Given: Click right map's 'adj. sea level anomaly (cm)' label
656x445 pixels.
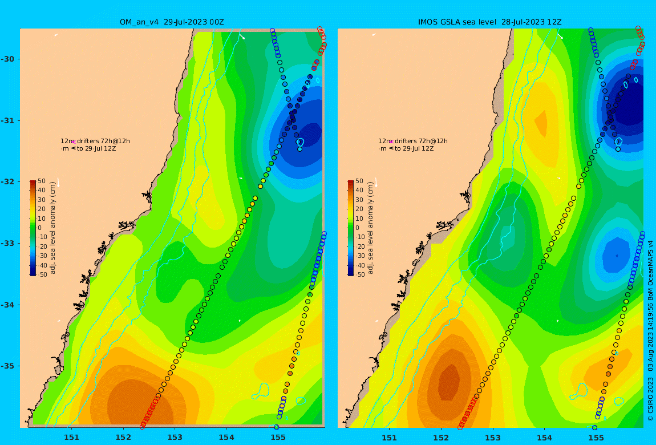Looking at the screenshot, I should coord(371,228).
